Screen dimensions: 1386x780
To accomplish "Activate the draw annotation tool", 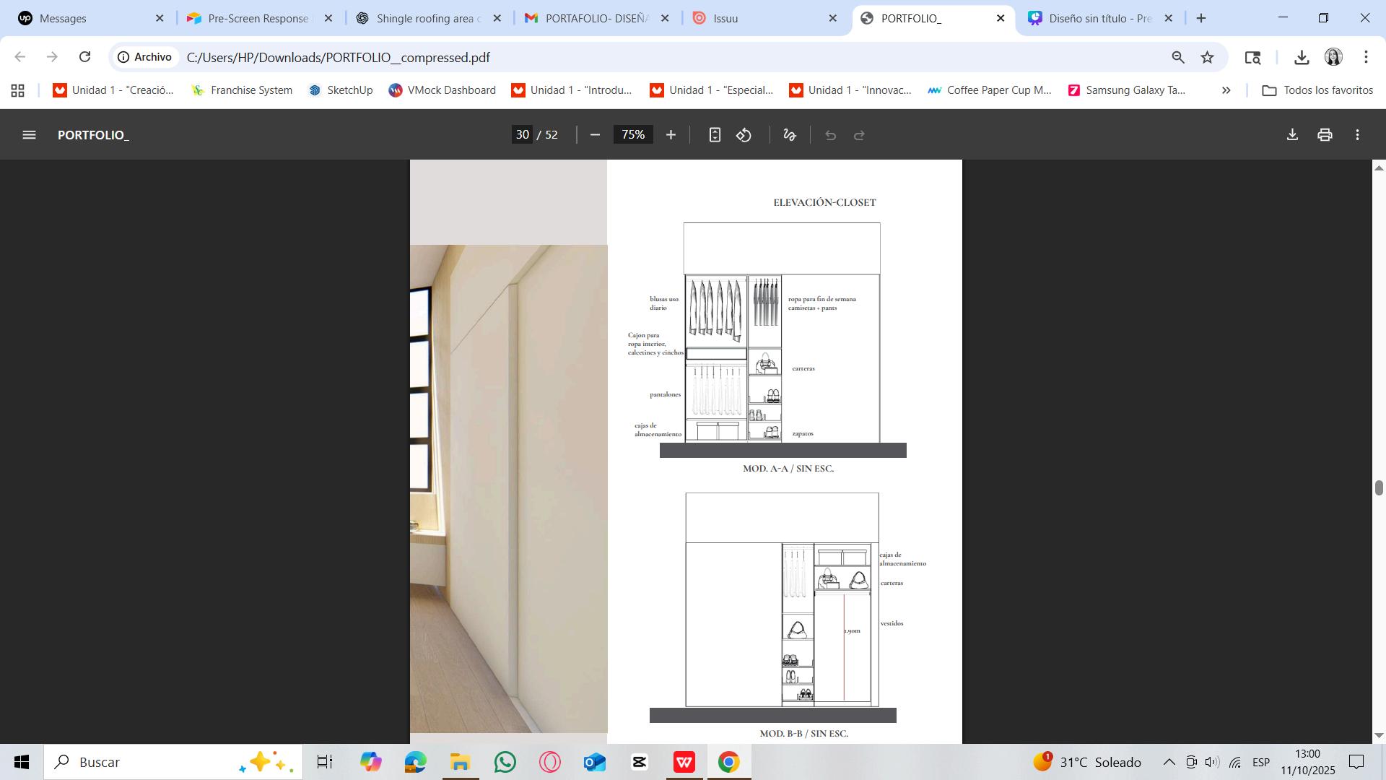I will [x=790, y=135].
